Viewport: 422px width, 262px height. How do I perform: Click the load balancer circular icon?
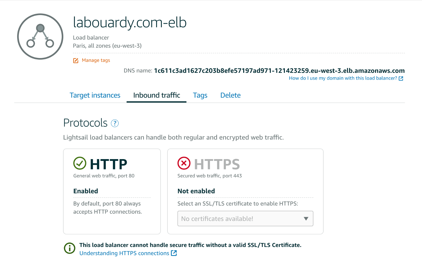click(x=40, y=36)
